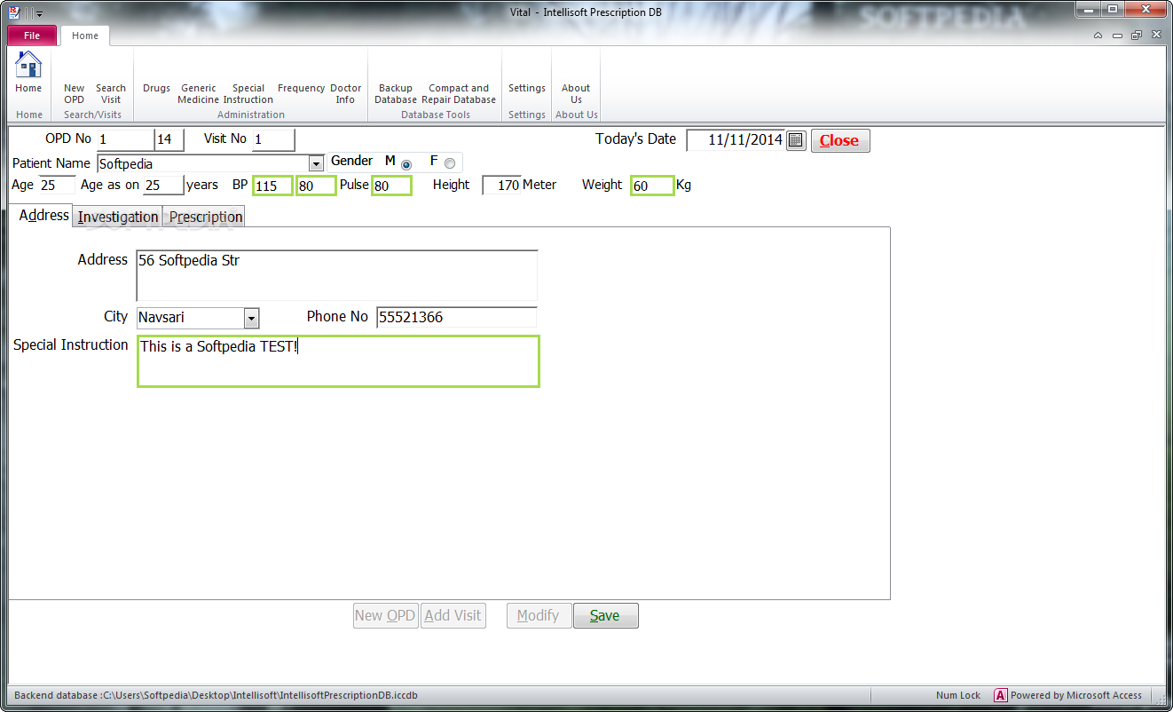Open the Frequency administration item

coord(301,88)
